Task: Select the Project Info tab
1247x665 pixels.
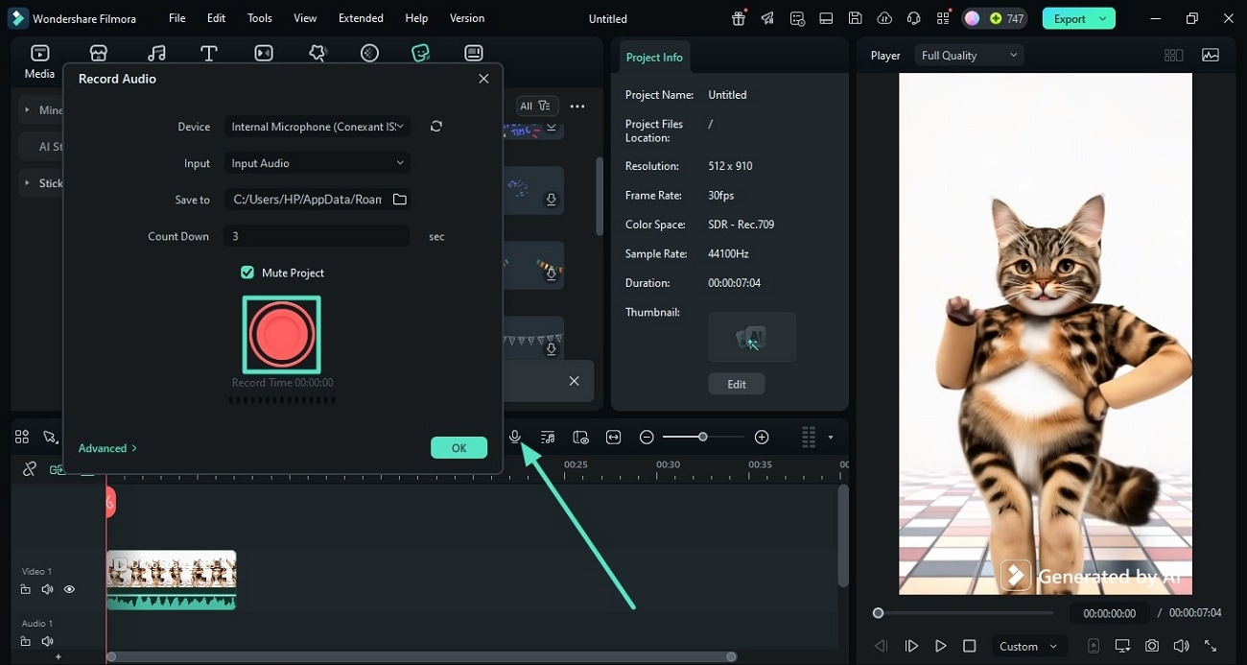Action: [654, 58]
